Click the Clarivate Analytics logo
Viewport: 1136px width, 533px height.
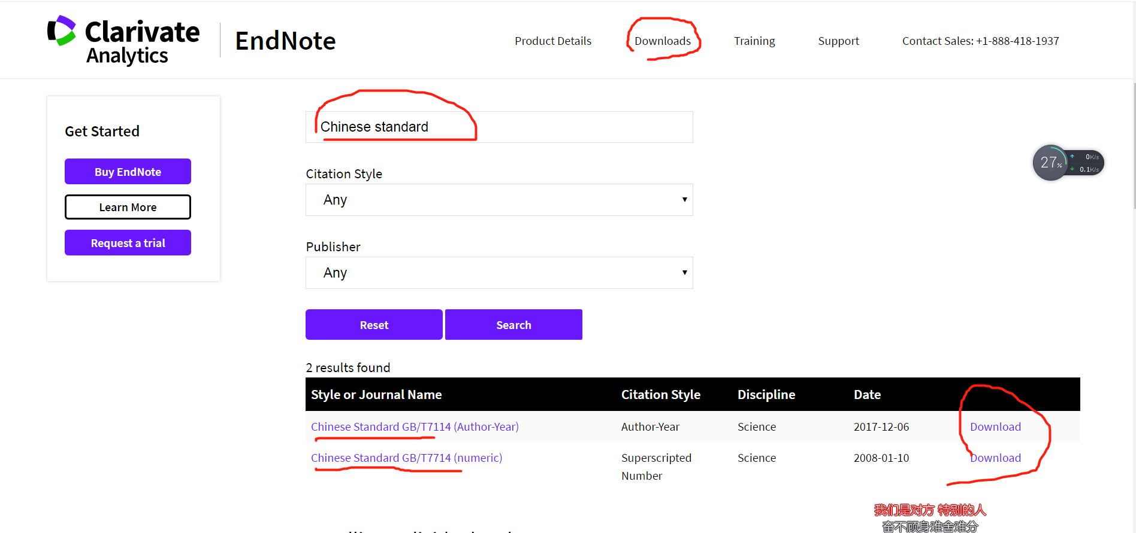[123, 40]
